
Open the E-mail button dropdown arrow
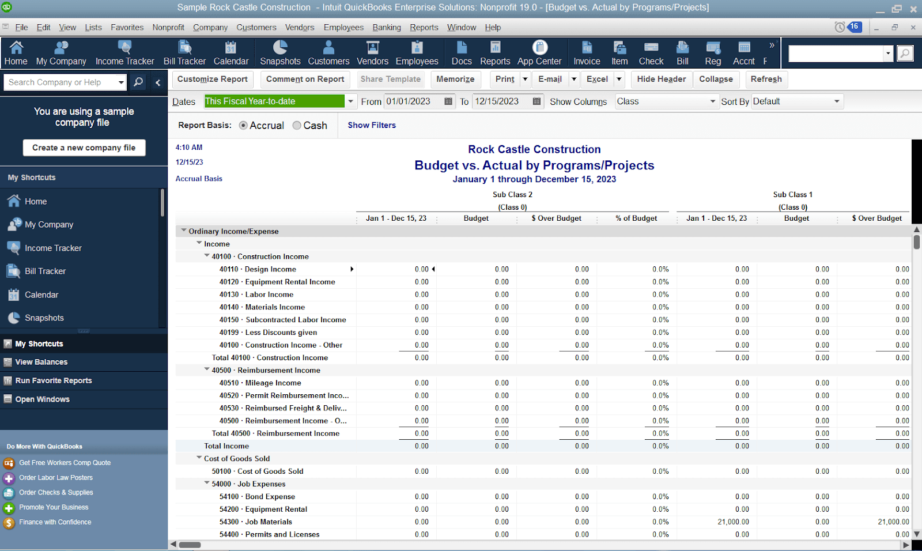(x=574, y=79)
